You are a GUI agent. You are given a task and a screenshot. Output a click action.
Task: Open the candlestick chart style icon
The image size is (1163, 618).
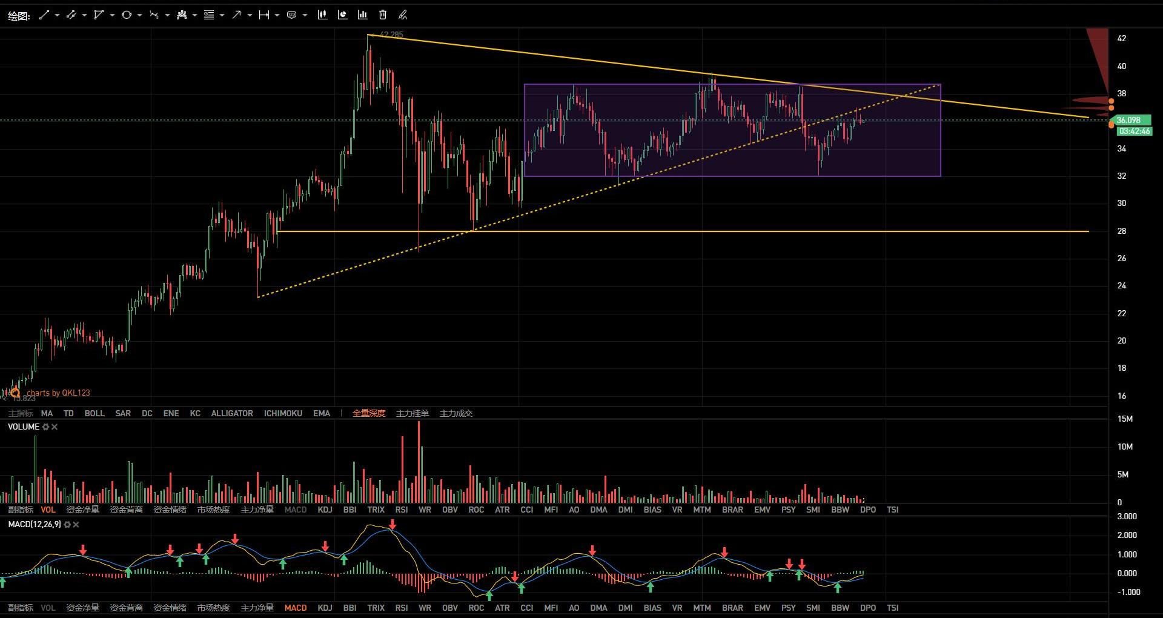pos(322,15)
